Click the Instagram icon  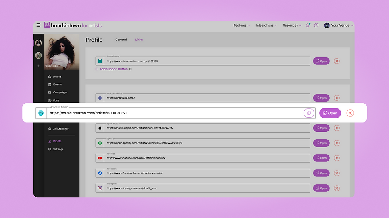(100, 188)
